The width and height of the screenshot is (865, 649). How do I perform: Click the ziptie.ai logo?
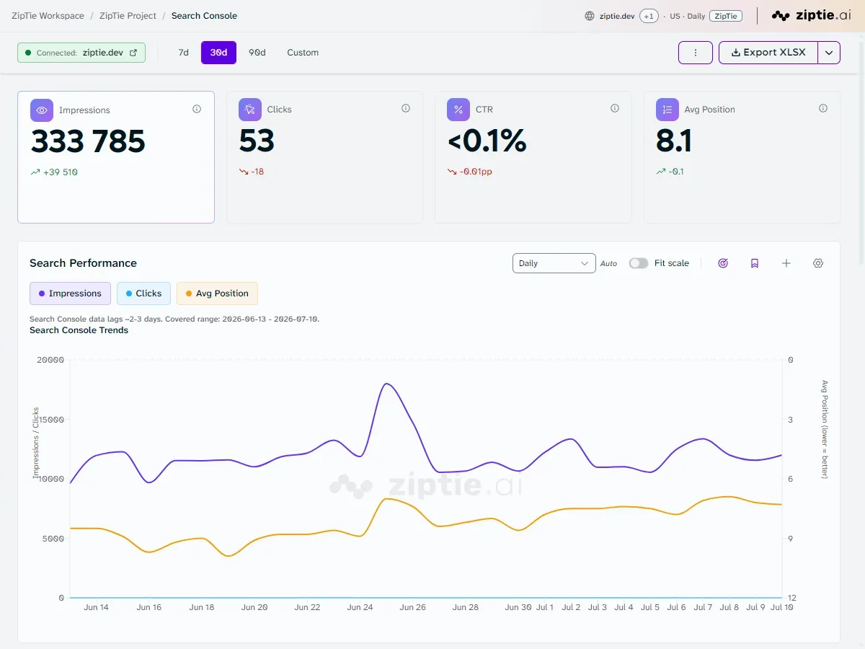pyautogui.click(x=811, y=15)
